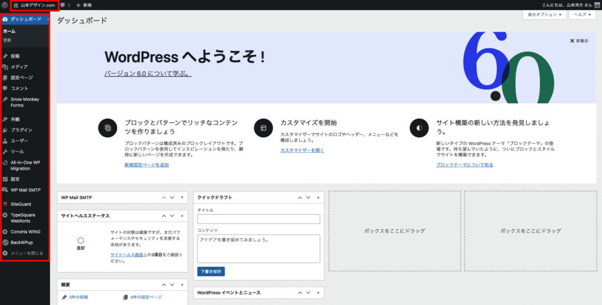
Task: Click the BackWPup icon in sidebar
Action: (x=5, y=243)
